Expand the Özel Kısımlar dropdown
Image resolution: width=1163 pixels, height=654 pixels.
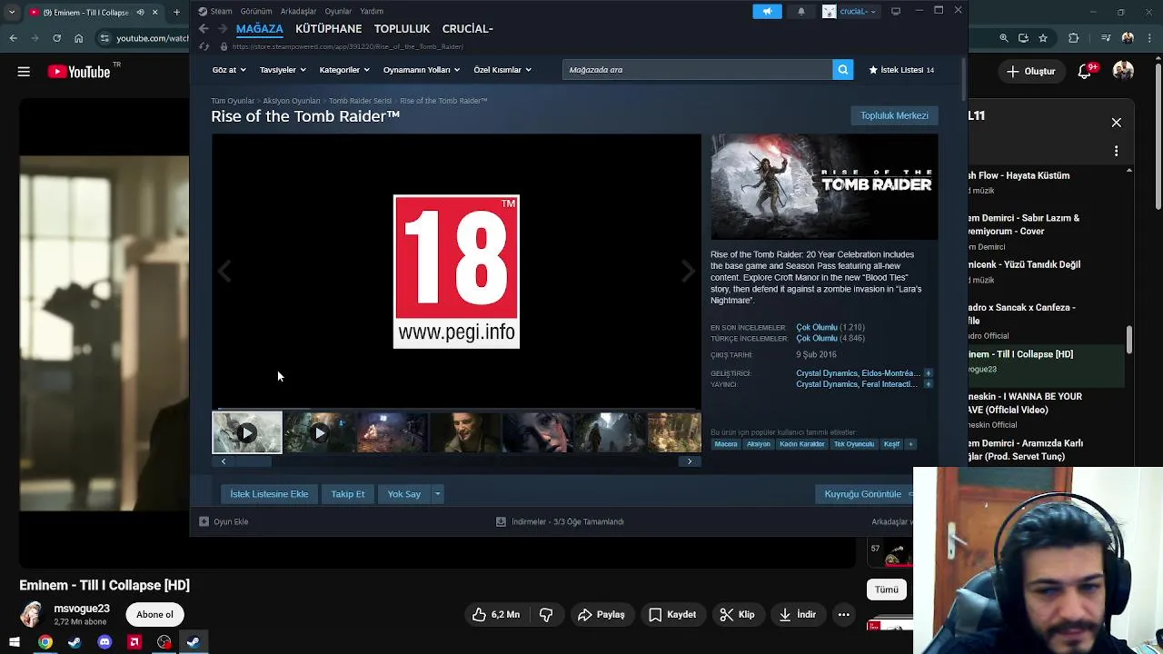[x=502, y=70]
